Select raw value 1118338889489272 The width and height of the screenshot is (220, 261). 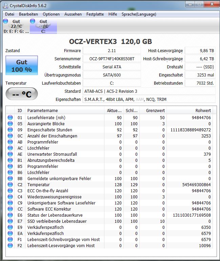click(191, 130)
